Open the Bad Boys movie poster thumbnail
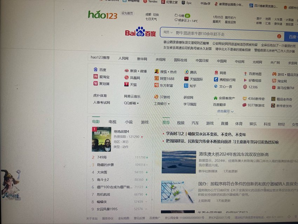Image resolution: width=298 pixels, height=224 pixels. [101, 139]
